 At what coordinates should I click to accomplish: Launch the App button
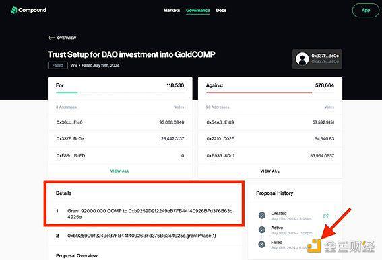366,10
